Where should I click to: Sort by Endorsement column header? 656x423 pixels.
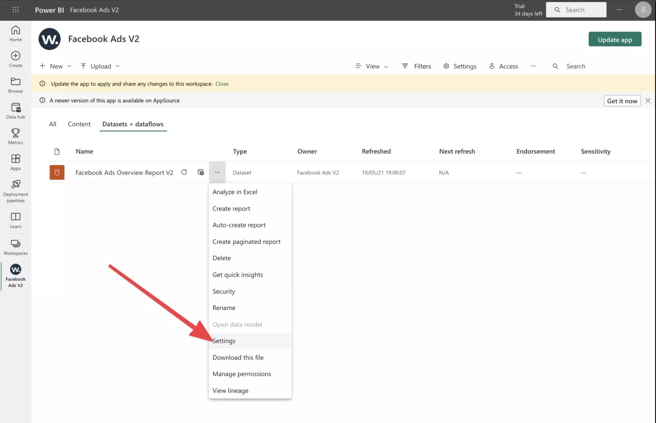[x=536, y=151]
